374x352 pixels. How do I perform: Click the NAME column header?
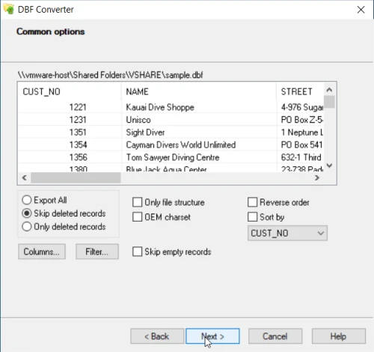click(x=199, y=91)
